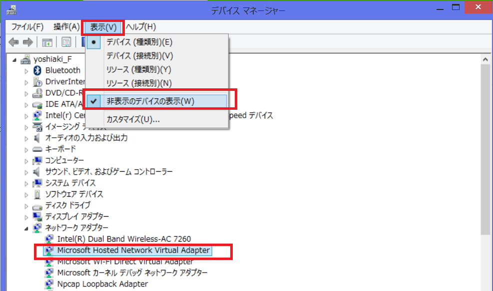Click the show/hide console tree toolbar icon
Image resolution: width=493 pixels, height=291 pixels.
pyautogui.click(x=47, y=42)
